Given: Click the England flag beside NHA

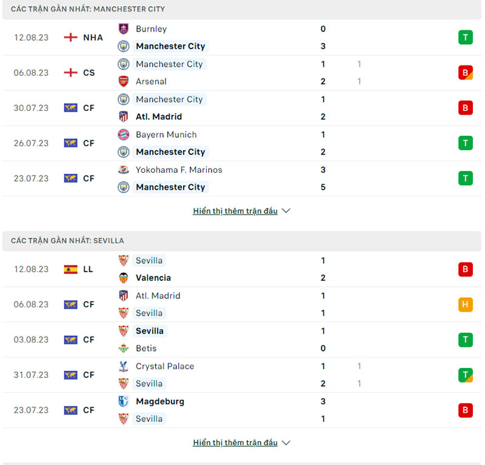Looking at the screenshot, I should click(71, 38).
